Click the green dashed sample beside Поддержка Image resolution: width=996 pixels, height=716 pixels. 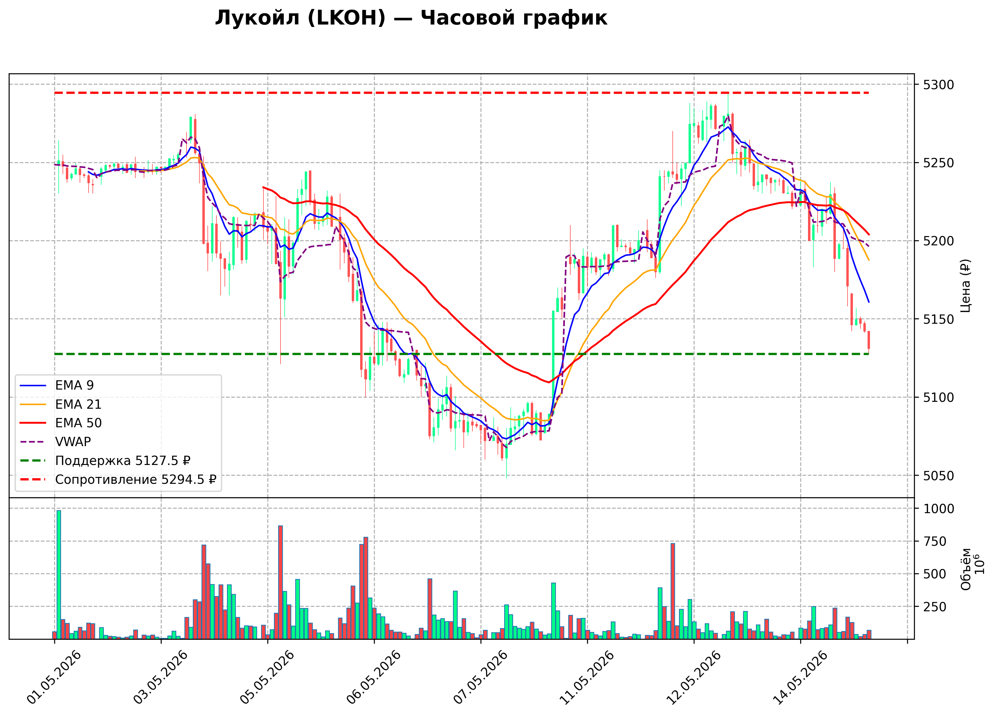pos(33,461)
